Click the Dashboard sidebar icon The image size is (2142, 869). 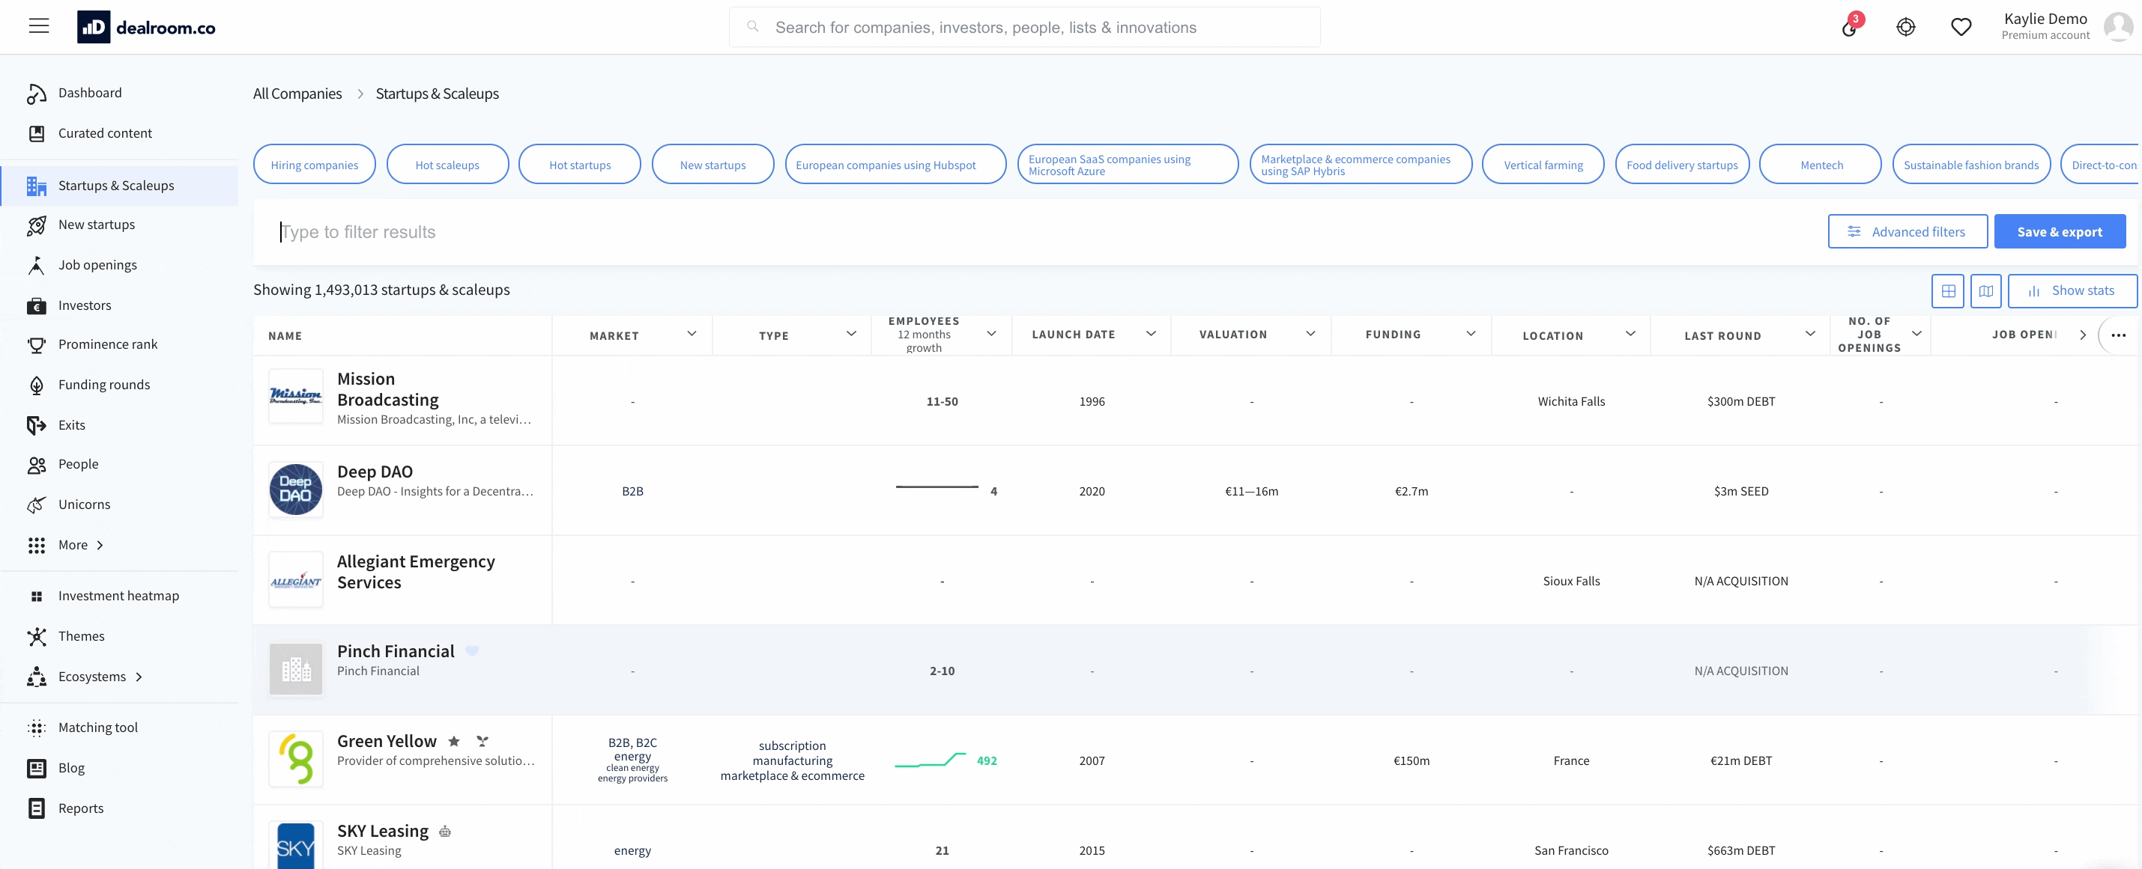point(37,94)
